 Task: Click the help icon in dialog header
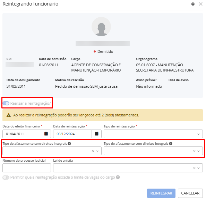(x=193, y=4)
